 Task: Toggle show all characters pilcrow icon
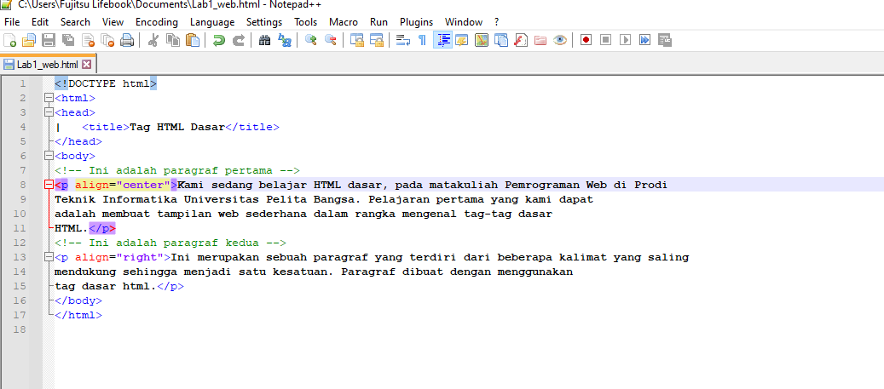coord(422,40)
